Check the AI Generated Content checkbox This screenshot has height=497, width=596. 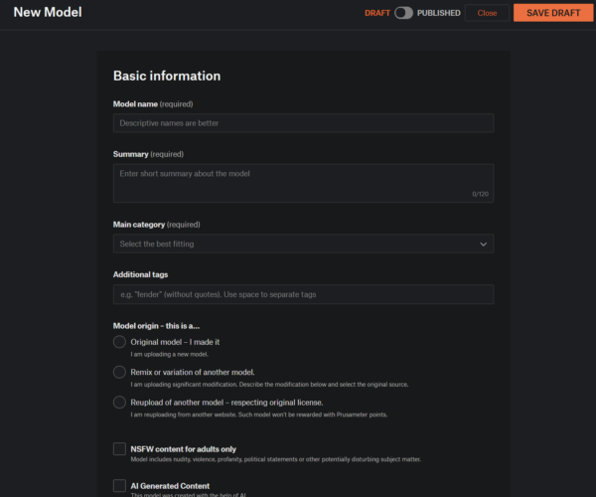[x=119, y=486]
